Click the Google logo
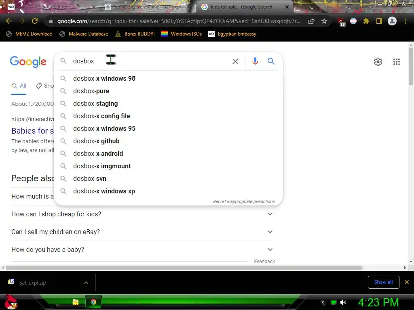The image size is (414, 310). click(28, 62)
